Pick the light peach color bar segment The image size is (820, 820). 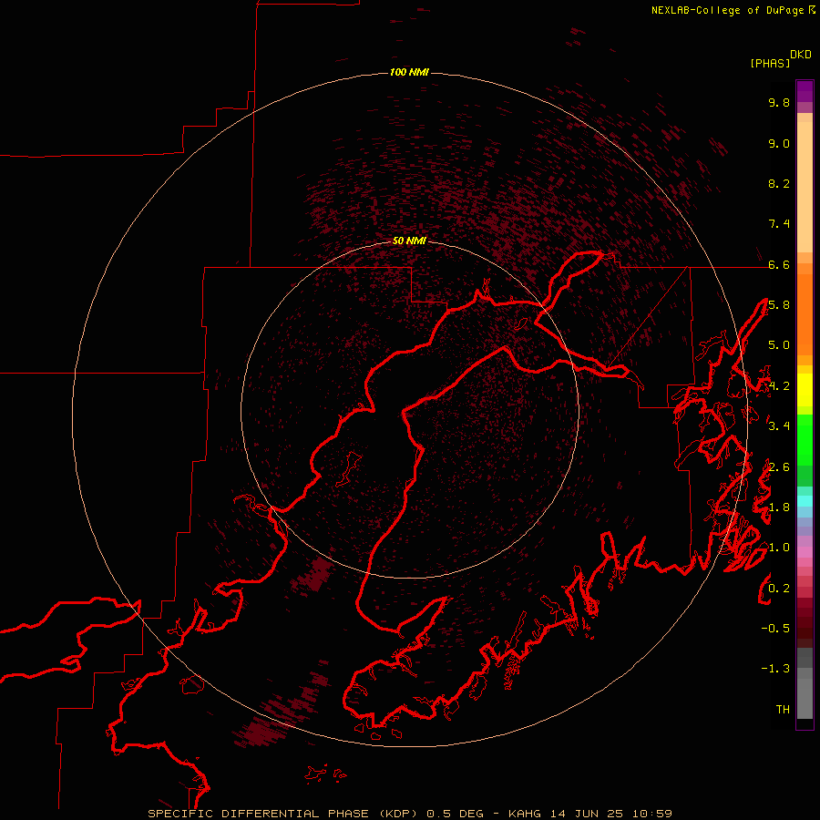tap(805, 186)
